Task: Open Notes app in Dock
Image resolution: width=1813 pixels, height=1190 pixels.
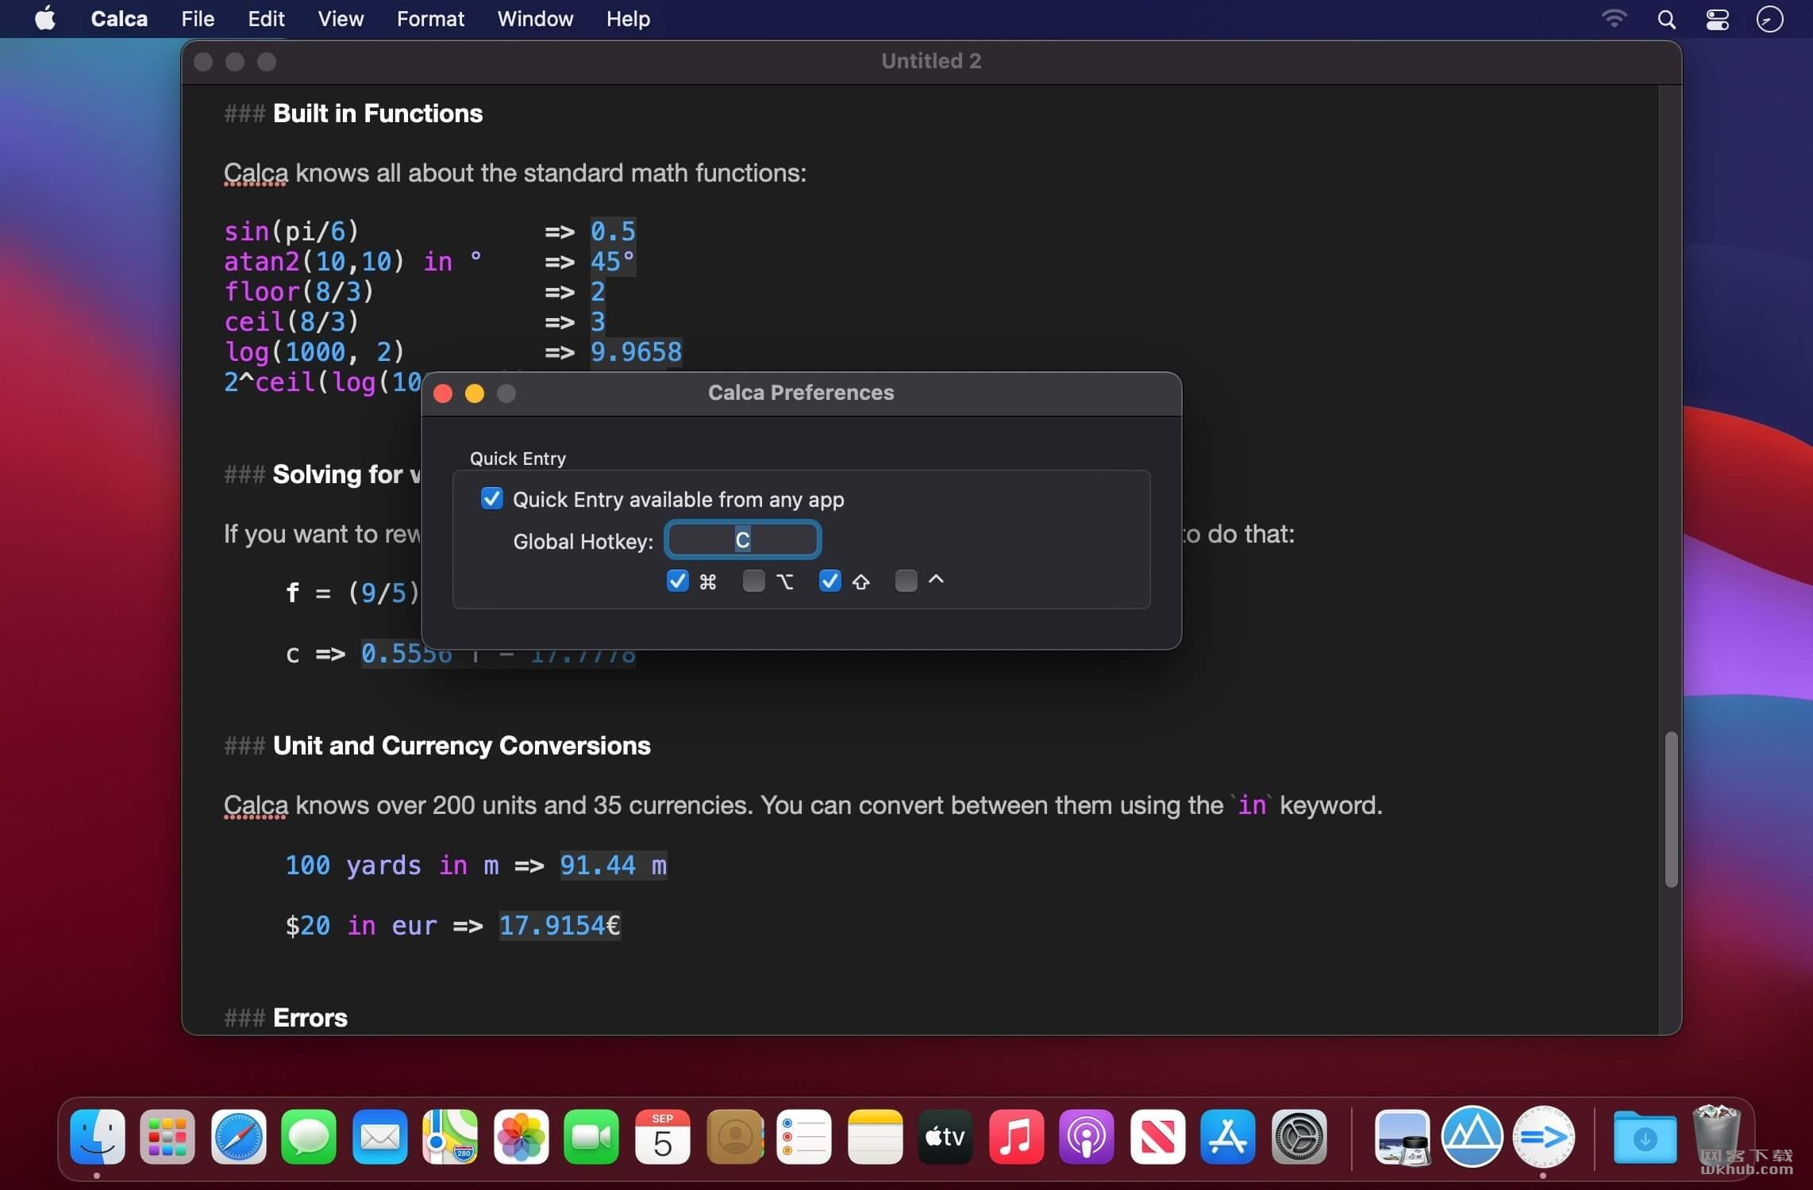Action: 875,1136
